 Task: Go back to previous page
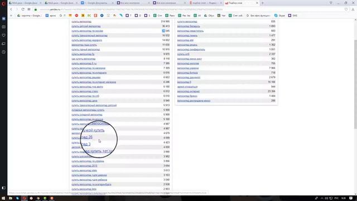tap(11, 9)
